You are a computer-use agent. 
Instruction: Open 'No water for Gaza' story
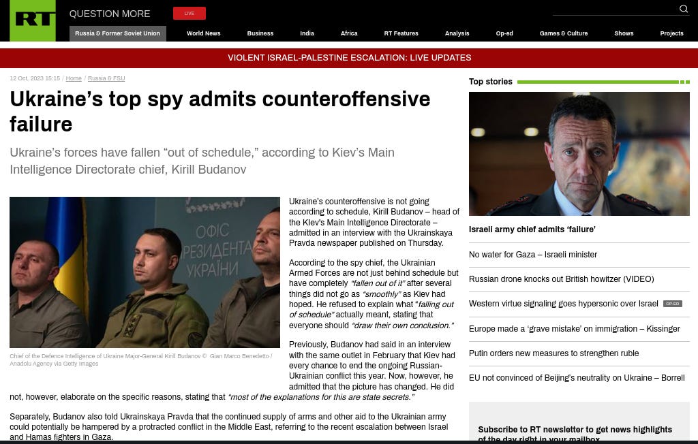click(x=533, y=255)
